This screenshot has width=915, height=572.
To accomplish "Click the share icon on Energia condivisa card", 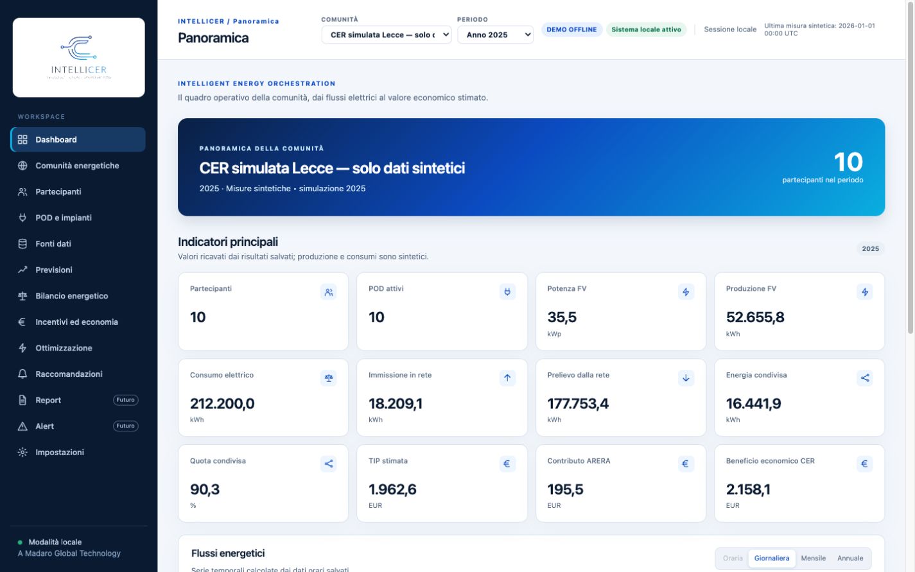I will pyautogui.click(x=865, y=378).
